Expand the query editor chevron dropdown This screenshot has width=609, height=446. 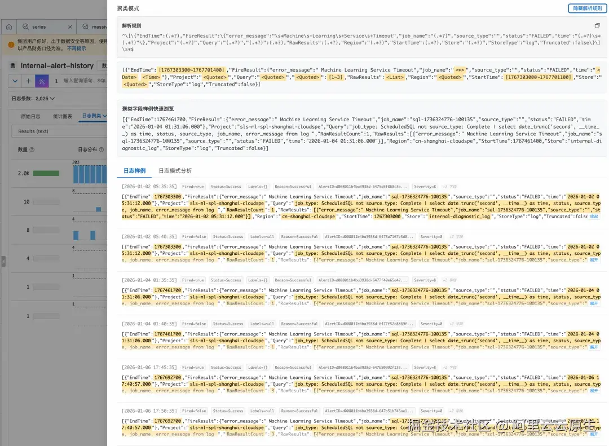[15, 81]
